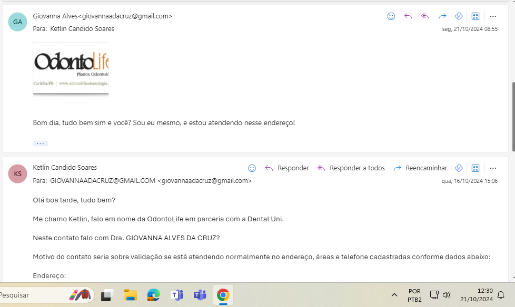This screenshot has width=515, height=307.
Task: Open more actions menu on Giovanna's email
Action: tap(493, 16)
